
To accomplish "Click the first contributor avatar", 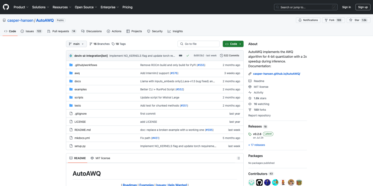I will [251, 182].
